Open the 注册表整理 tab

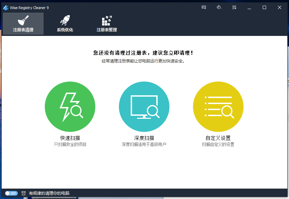pos(107,24)
